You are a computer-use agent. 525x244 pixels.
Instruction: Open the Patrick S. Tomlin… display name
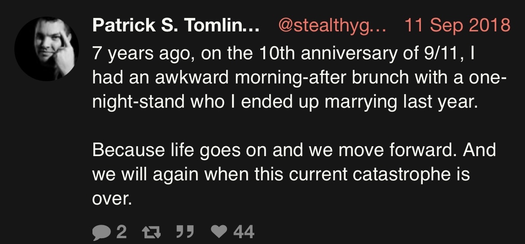click(x=176, y=25)
